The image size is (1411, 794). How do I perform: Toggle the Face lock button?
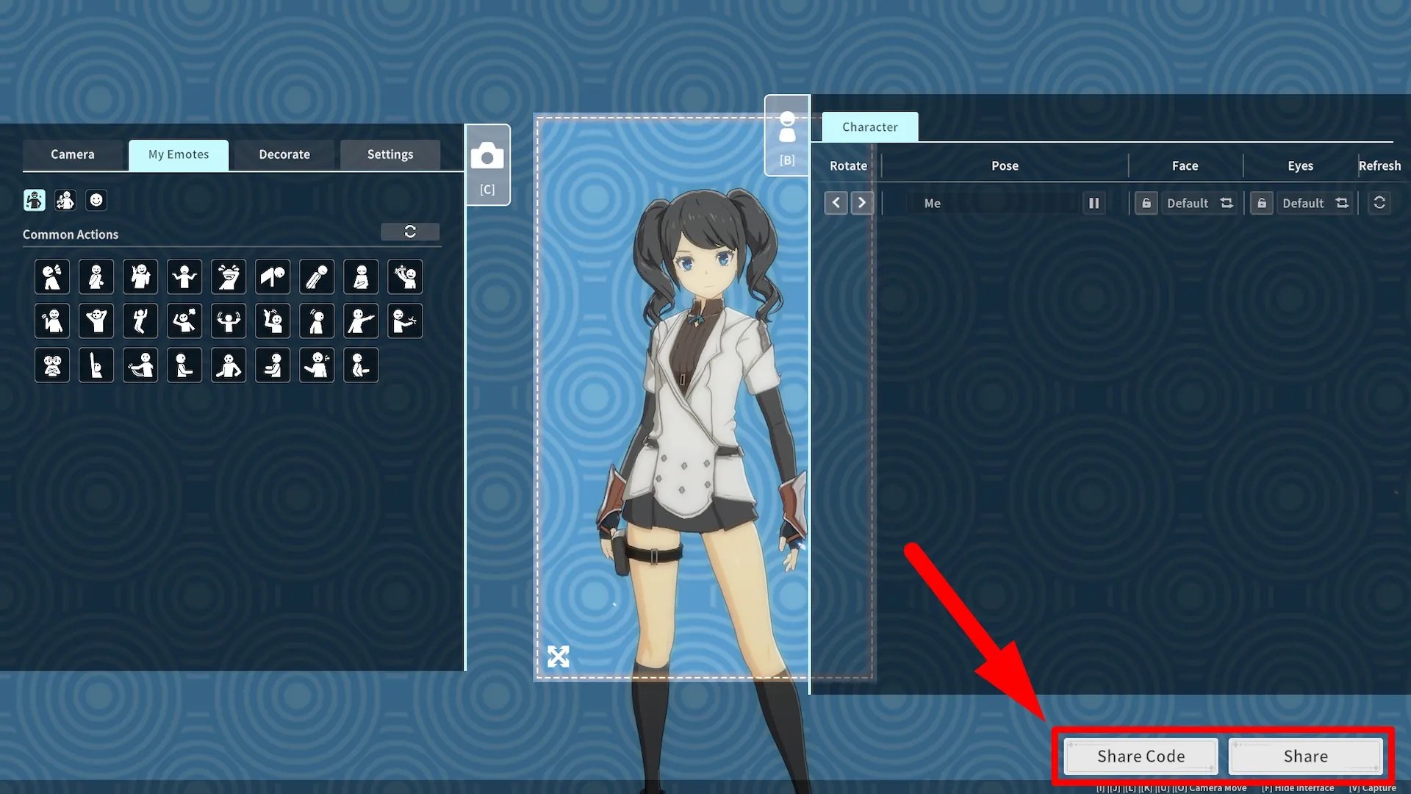click(x=1146, y=203)
